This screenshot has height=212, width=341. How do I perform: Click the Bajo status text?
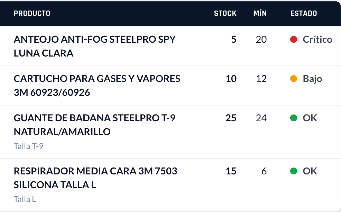(x=313, y=79)
